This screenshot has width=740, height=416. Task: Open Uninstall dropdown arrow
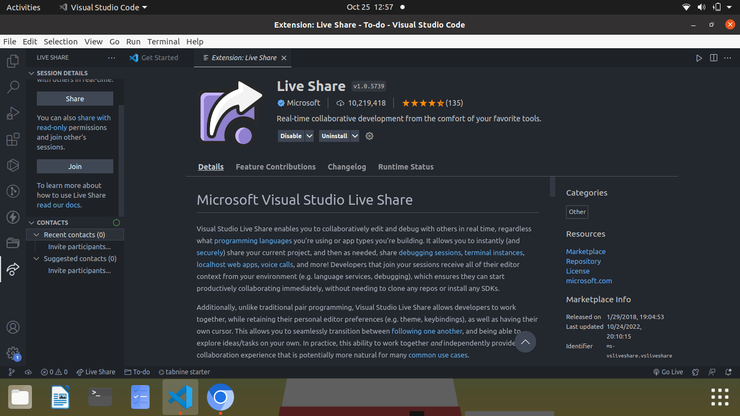pos(355,136)
